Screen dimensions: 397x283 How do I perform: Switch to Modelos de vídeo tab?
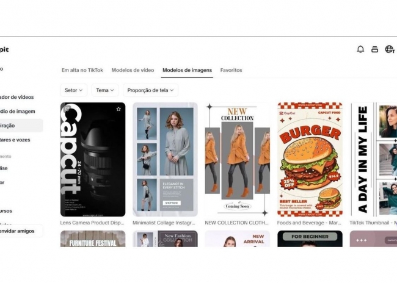133,70
